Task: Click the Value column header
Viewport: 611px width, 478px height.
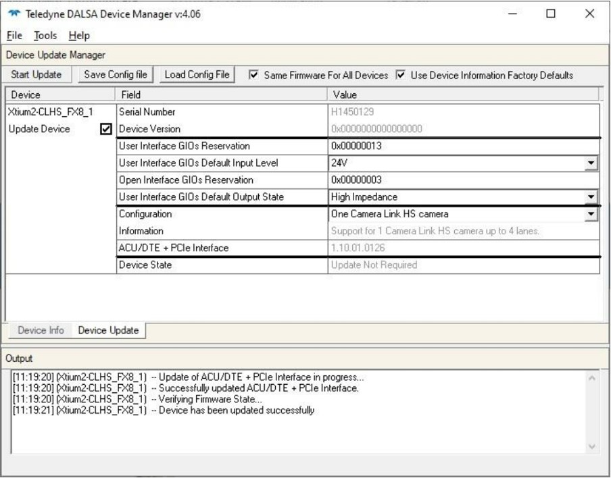Action: click(x=463, y=95)
